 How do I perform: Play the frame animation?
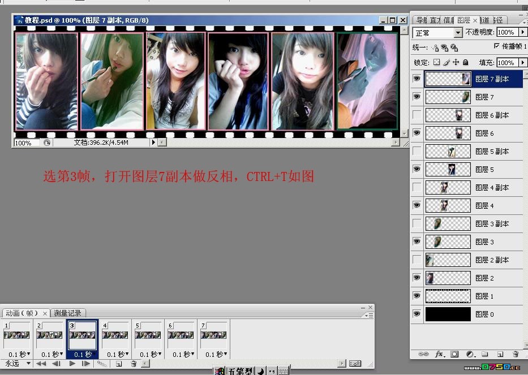72,364
